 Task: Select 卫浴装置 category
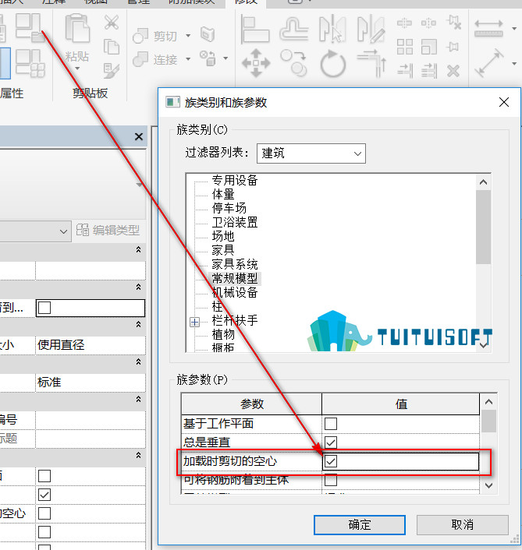(x=235, y=222)
